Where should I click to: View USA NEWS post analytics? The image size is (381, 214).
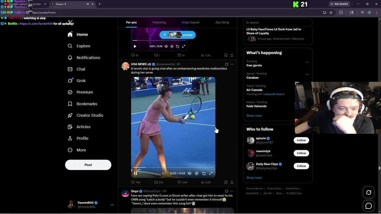tap(206, 182)
